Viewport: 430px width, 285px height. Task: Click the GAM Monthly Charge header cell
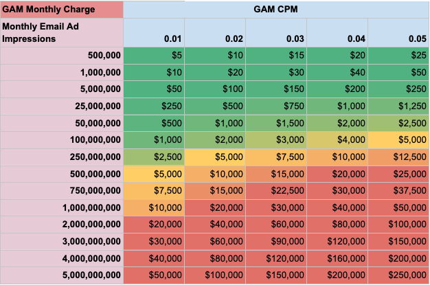point(62,10)
